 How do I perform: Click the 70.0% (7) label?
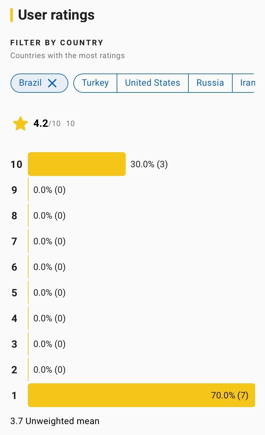(x=230, y=395)
